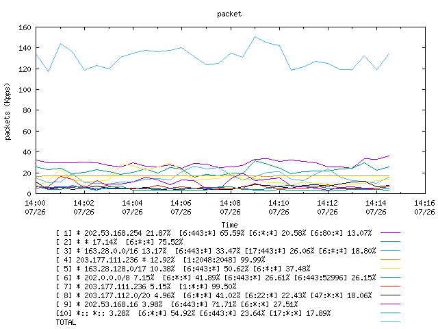The width and height of the screenshot is (438, 329).
Task: Click green line sample for entry 2
Action: point(390,242)
